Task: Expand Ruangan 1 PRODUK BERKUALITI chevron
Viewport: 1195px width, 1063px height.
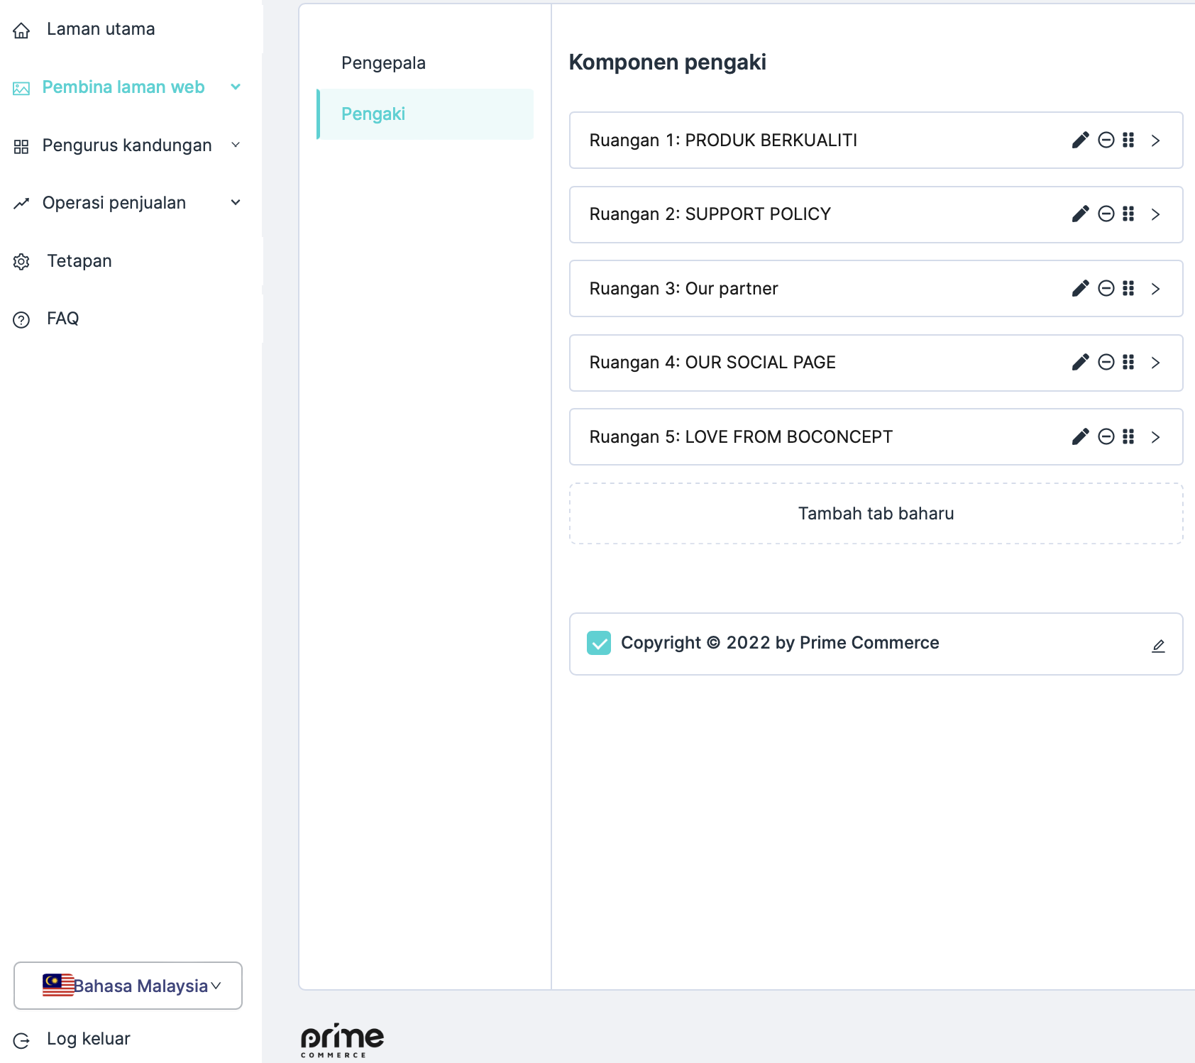Action: pyautogui.click(x=1155, y=141)
